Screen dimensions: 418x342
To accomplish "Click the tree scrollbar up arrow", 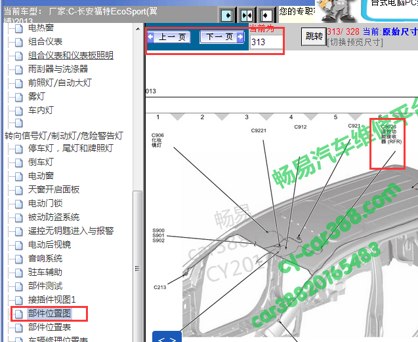I will (138, 29).
